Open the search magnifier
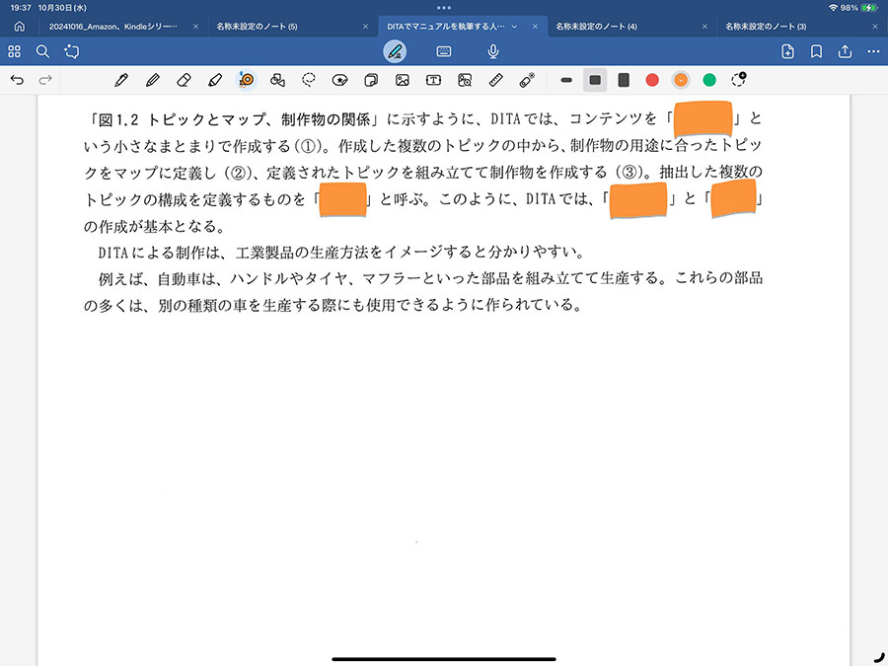This screenshot has width=888, height=666. click(42, 51)
